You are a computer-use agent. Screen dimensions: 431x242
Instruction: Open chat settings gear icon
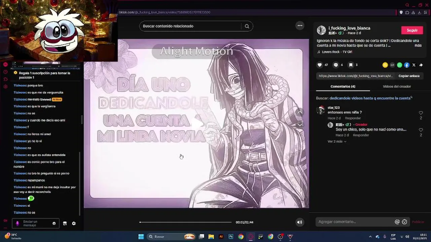[x=74, y=224]
